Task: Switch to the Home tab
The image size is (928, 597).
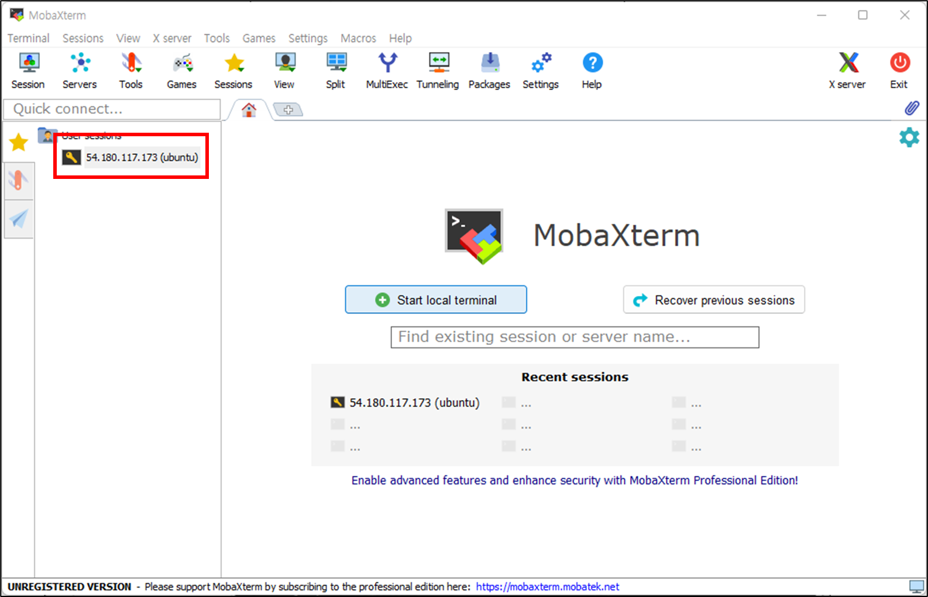Action: [249, 110]
